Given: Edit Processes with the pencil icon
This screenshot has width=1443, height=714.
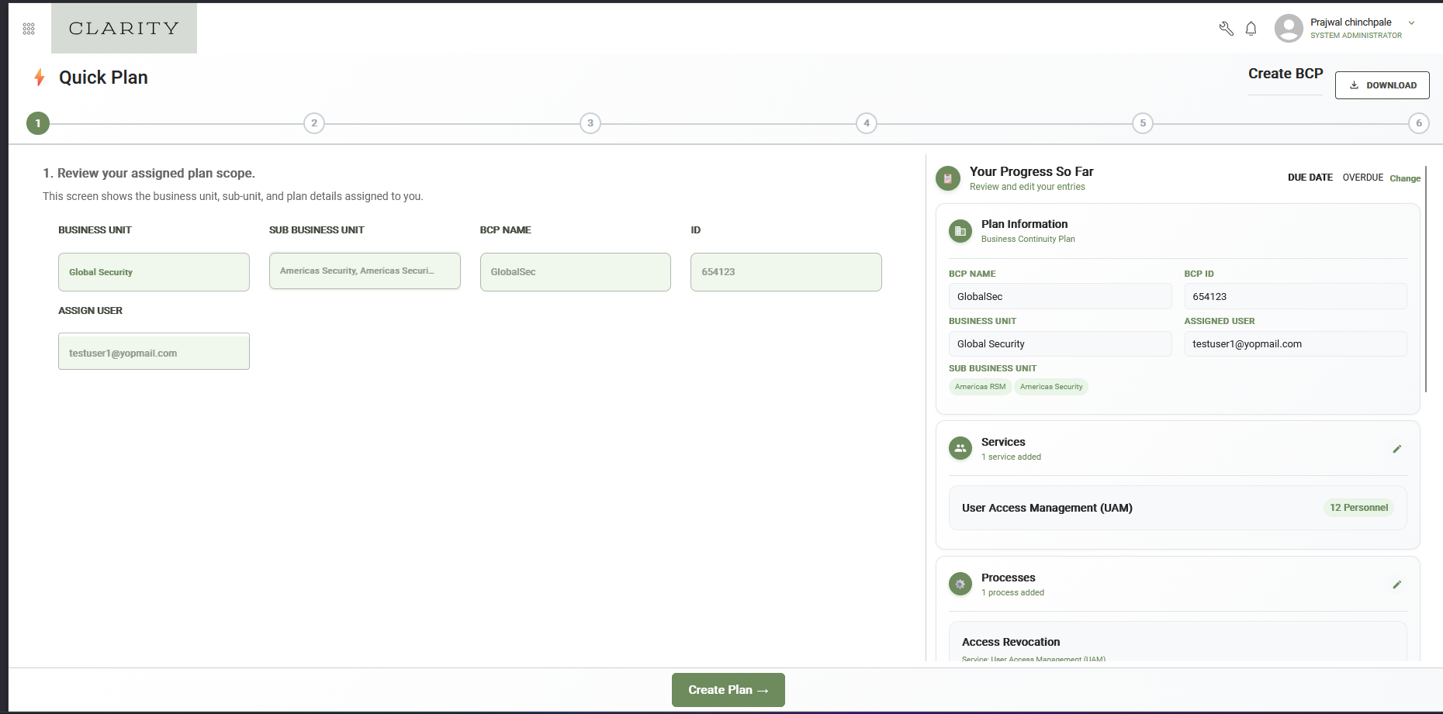Looking at the screenshot, I should point(1396,585).
